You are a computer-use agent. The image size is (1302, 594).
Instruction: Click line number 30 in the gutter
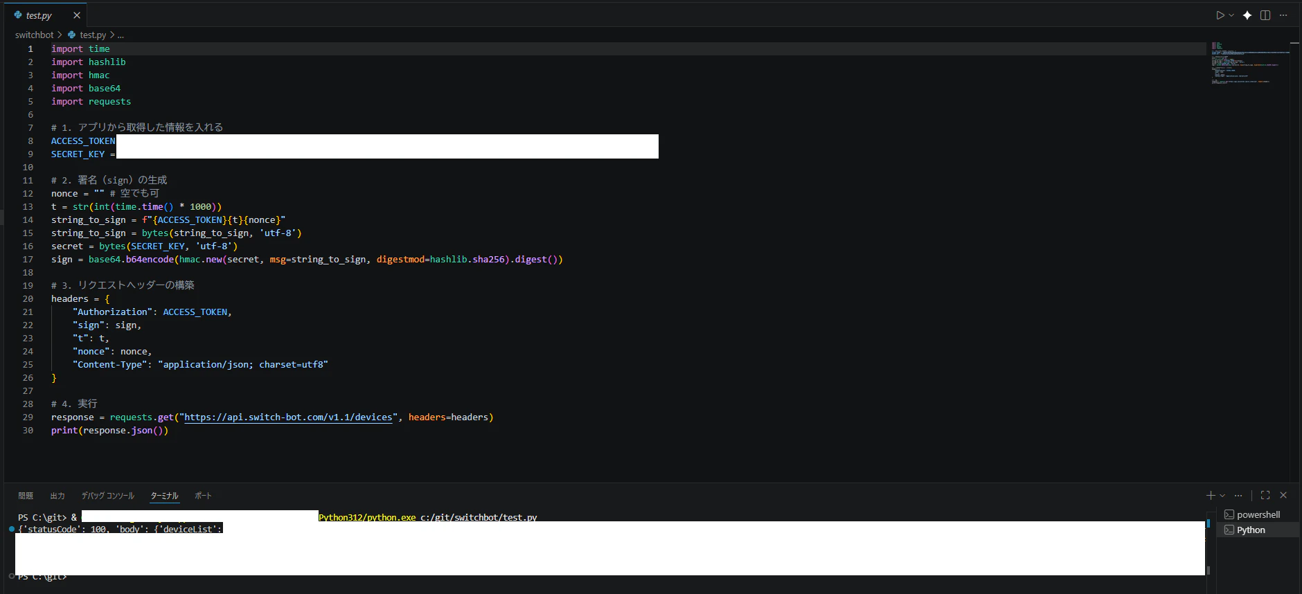28,431
